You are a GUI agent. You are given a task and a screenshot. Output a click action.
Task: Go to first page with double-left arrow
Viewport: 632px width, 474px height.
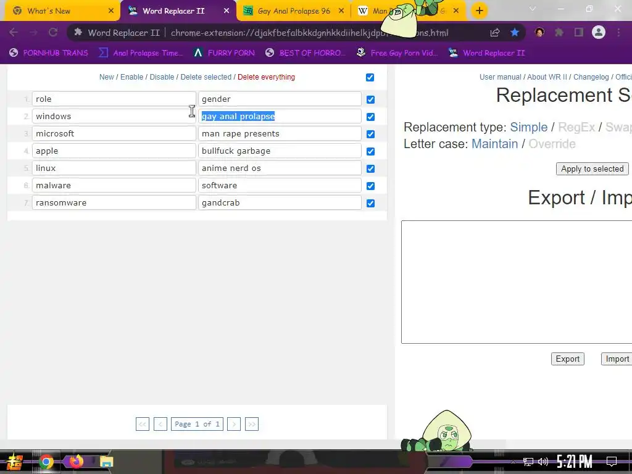(143, 424)
